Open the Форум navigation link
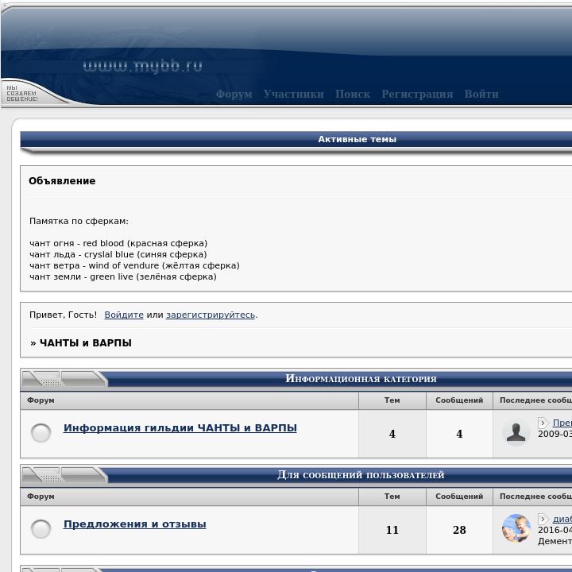 234,94
